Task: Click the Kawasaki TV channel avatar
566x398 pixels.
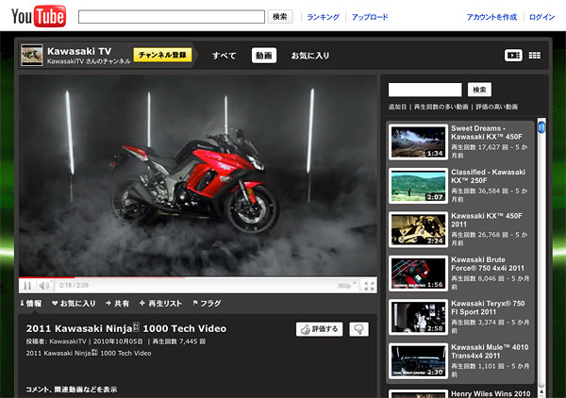Action: tap(32, 56)
